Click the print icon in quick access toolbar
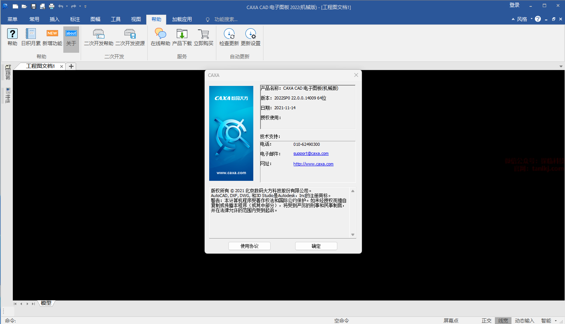 point(52,6)
